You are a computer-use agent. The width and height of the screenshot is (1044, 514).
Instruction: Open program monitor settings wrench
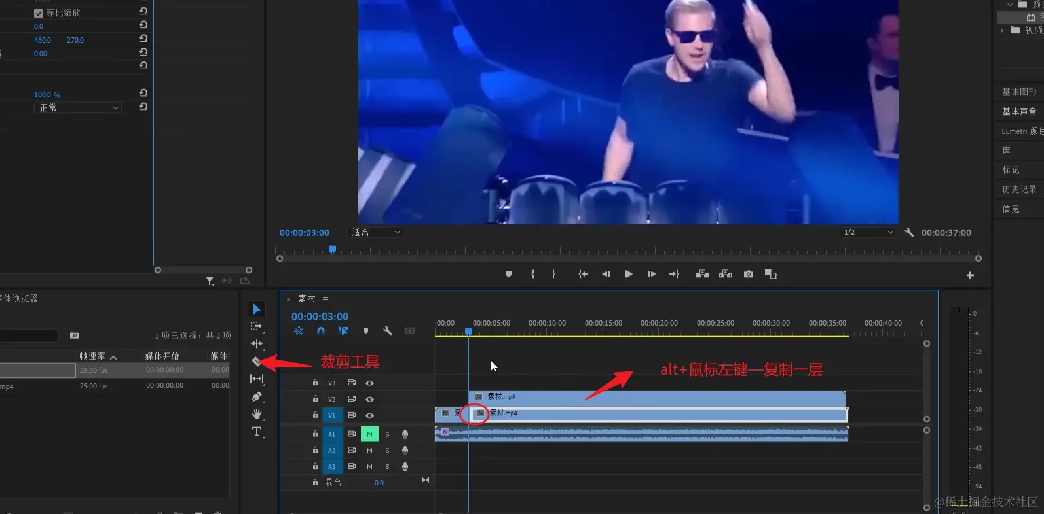coord(909,232)
